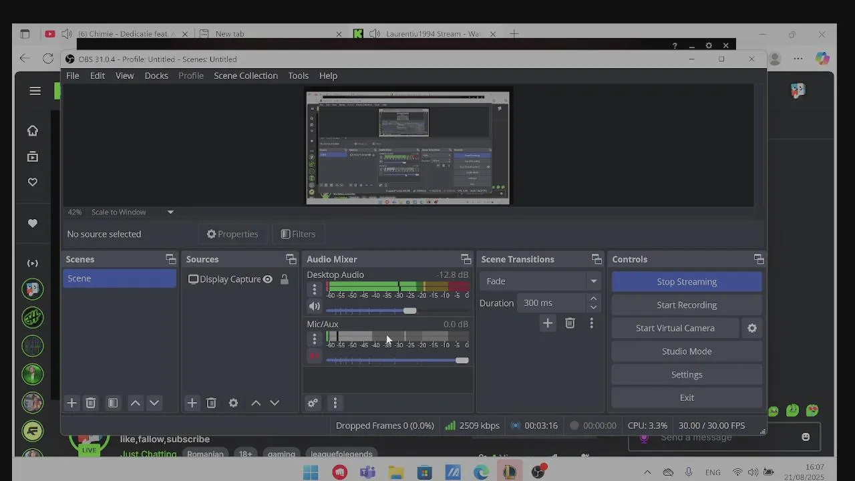Viewport: 855px width, 481px height.
Task: Open the View menu
Action: tap(125, 75)
